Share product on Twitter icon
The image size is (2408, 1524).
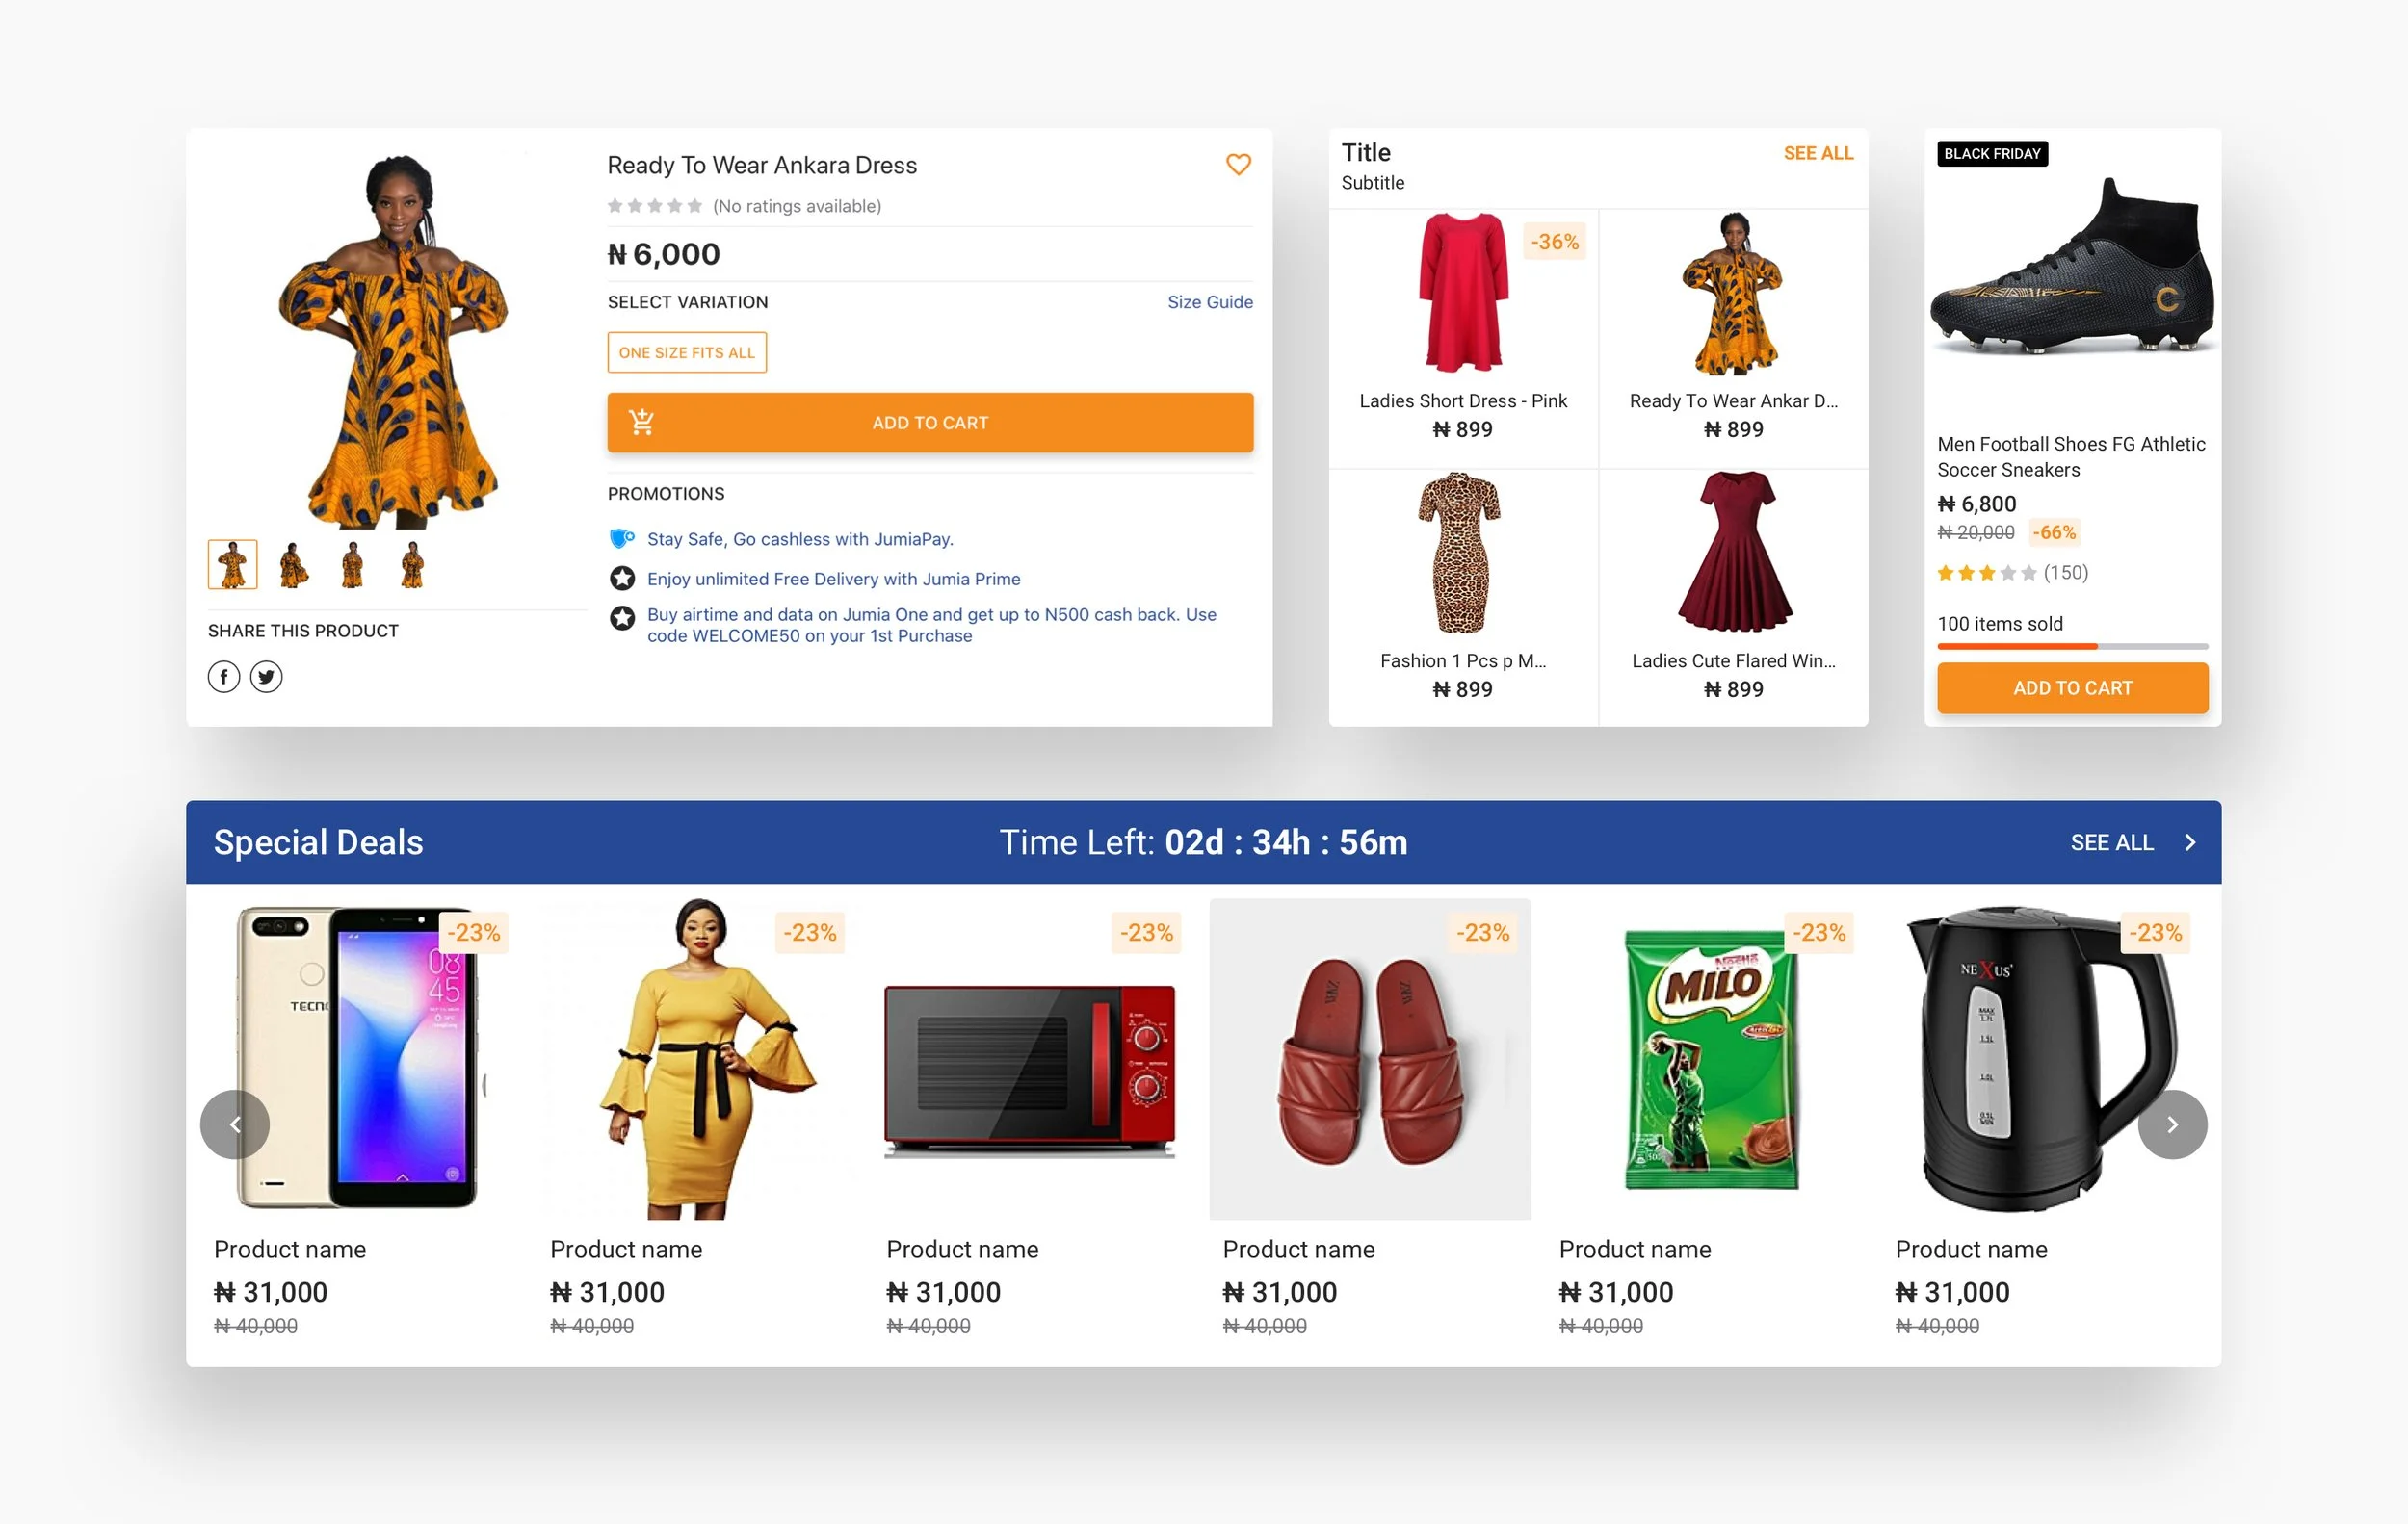point(266,677)
